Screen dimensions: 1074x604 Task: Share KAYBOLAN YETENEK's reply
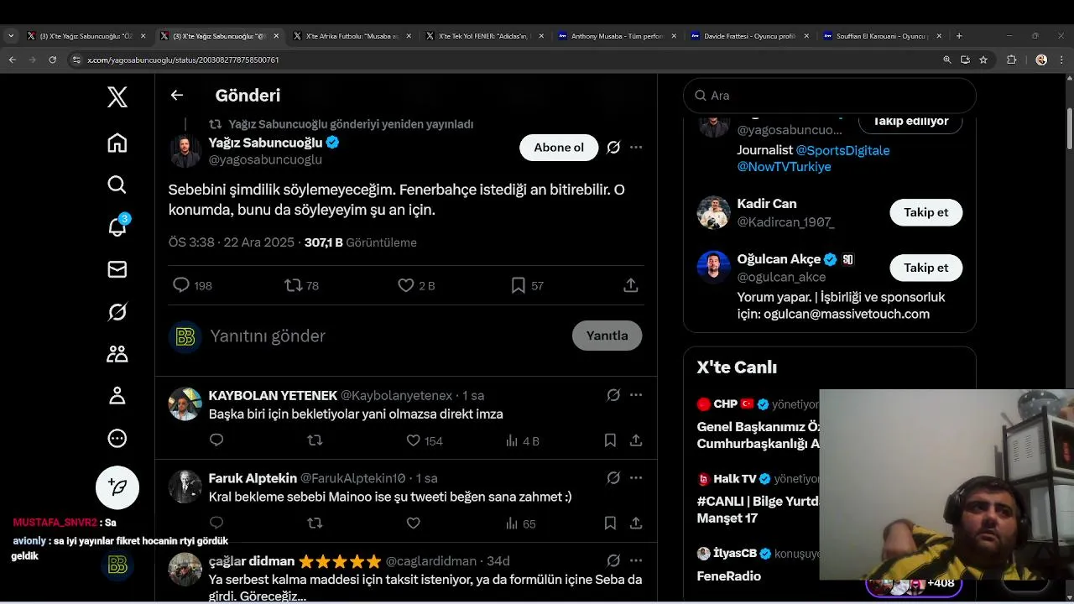click(x=636, y=440)
